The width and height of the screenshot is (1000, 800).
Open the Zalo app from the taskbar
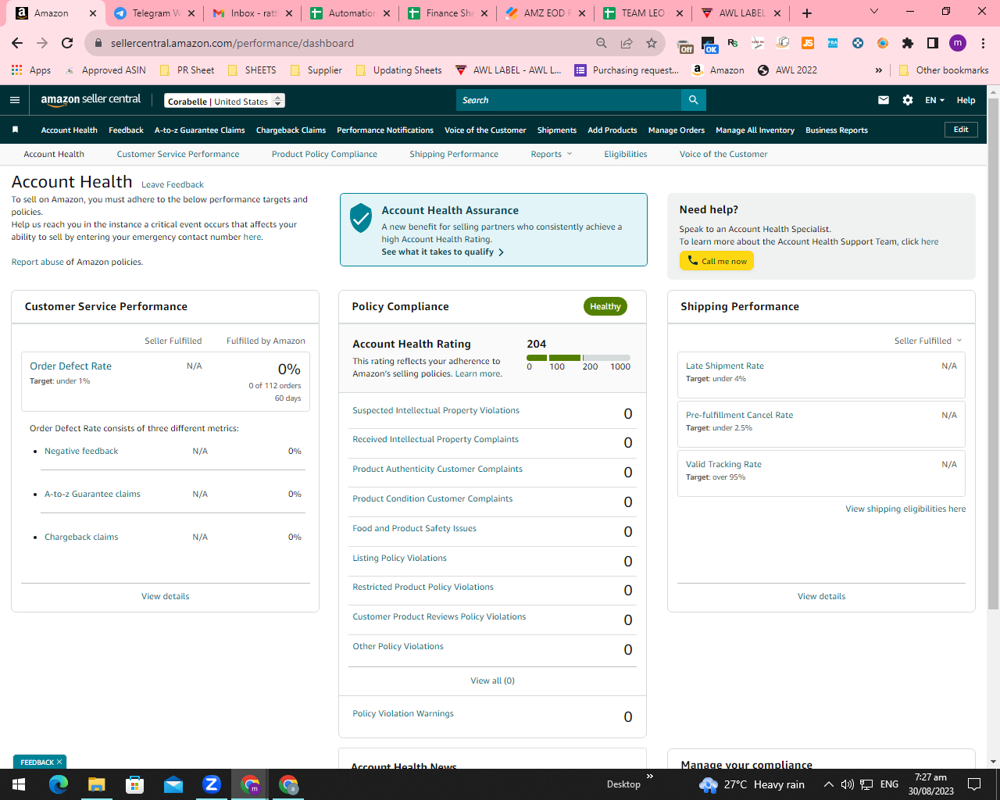click(x=211, y=784)
